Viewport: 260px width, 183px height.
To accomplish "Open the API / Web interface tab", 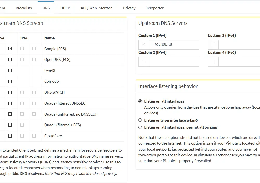I will pyautogui.click(x=97, y=8).
